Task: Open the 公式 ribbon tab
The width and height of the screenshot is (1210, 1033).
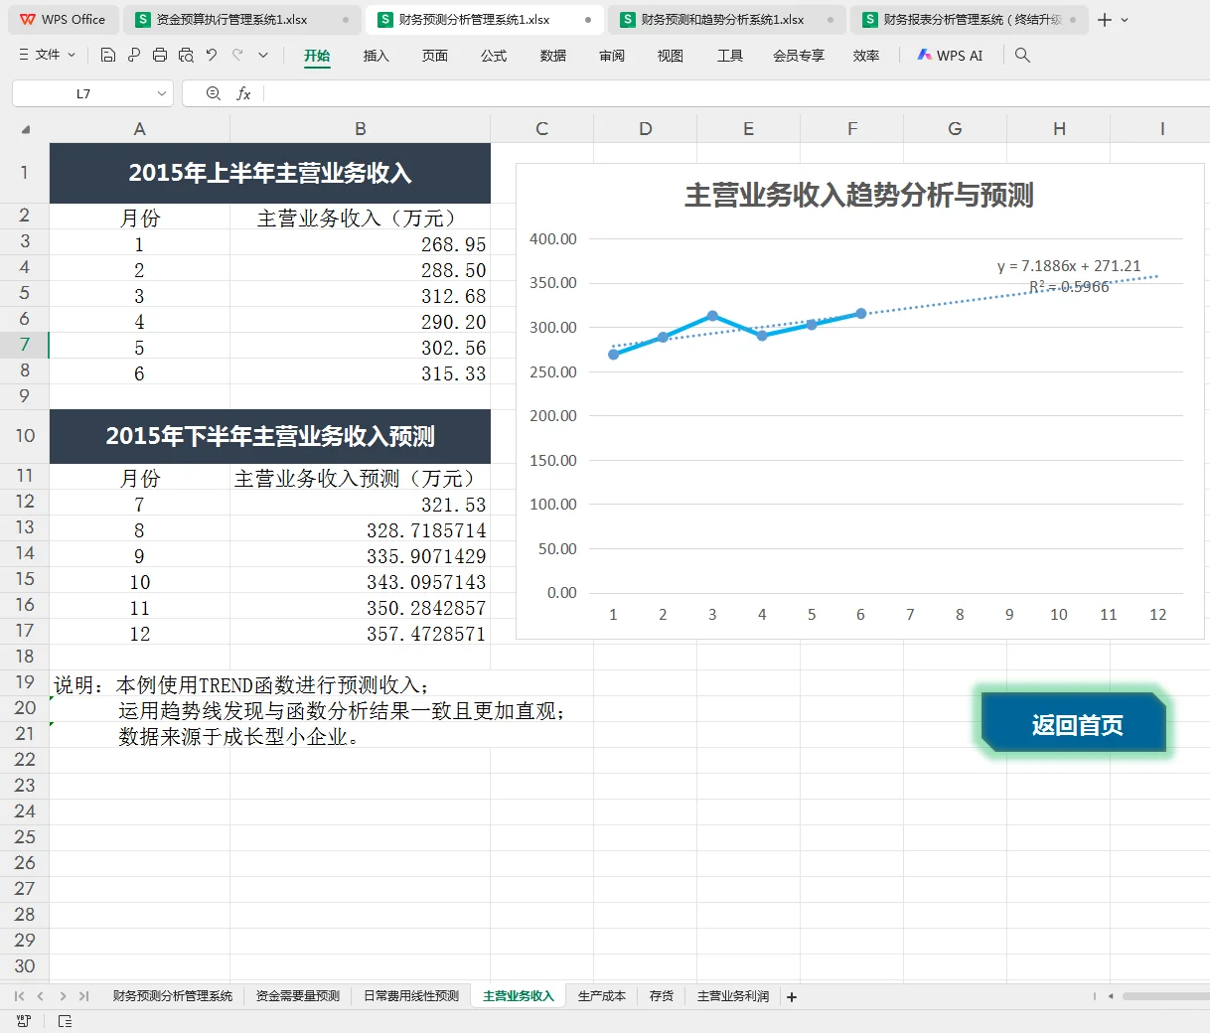Action: click(494, 56)
